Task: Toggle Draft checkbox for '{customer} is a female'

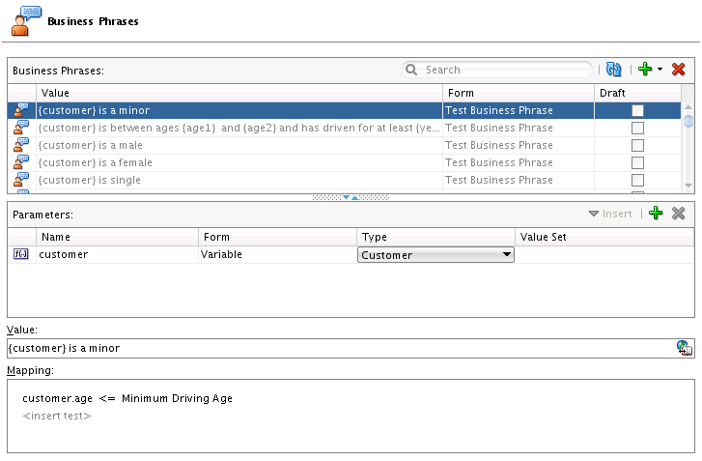Action: (x=637, y=162)
